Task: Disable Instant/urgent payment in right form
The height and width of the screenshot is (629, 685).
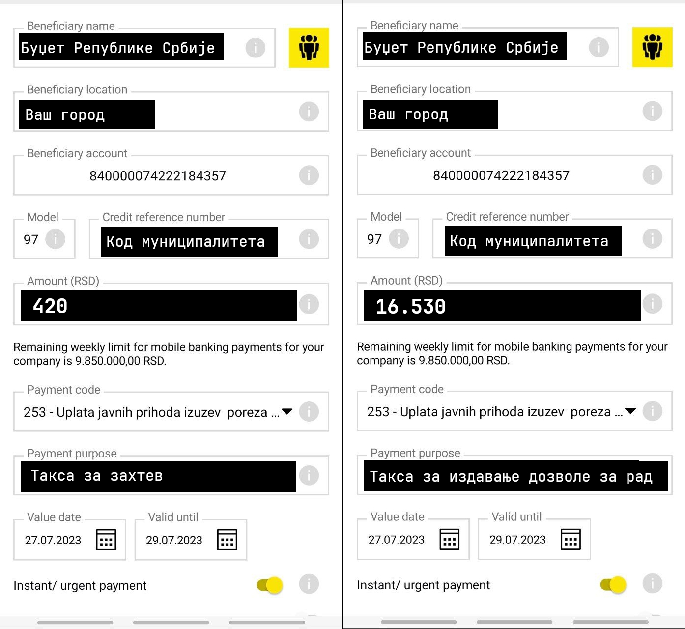Action: click(x=613, y=584)
